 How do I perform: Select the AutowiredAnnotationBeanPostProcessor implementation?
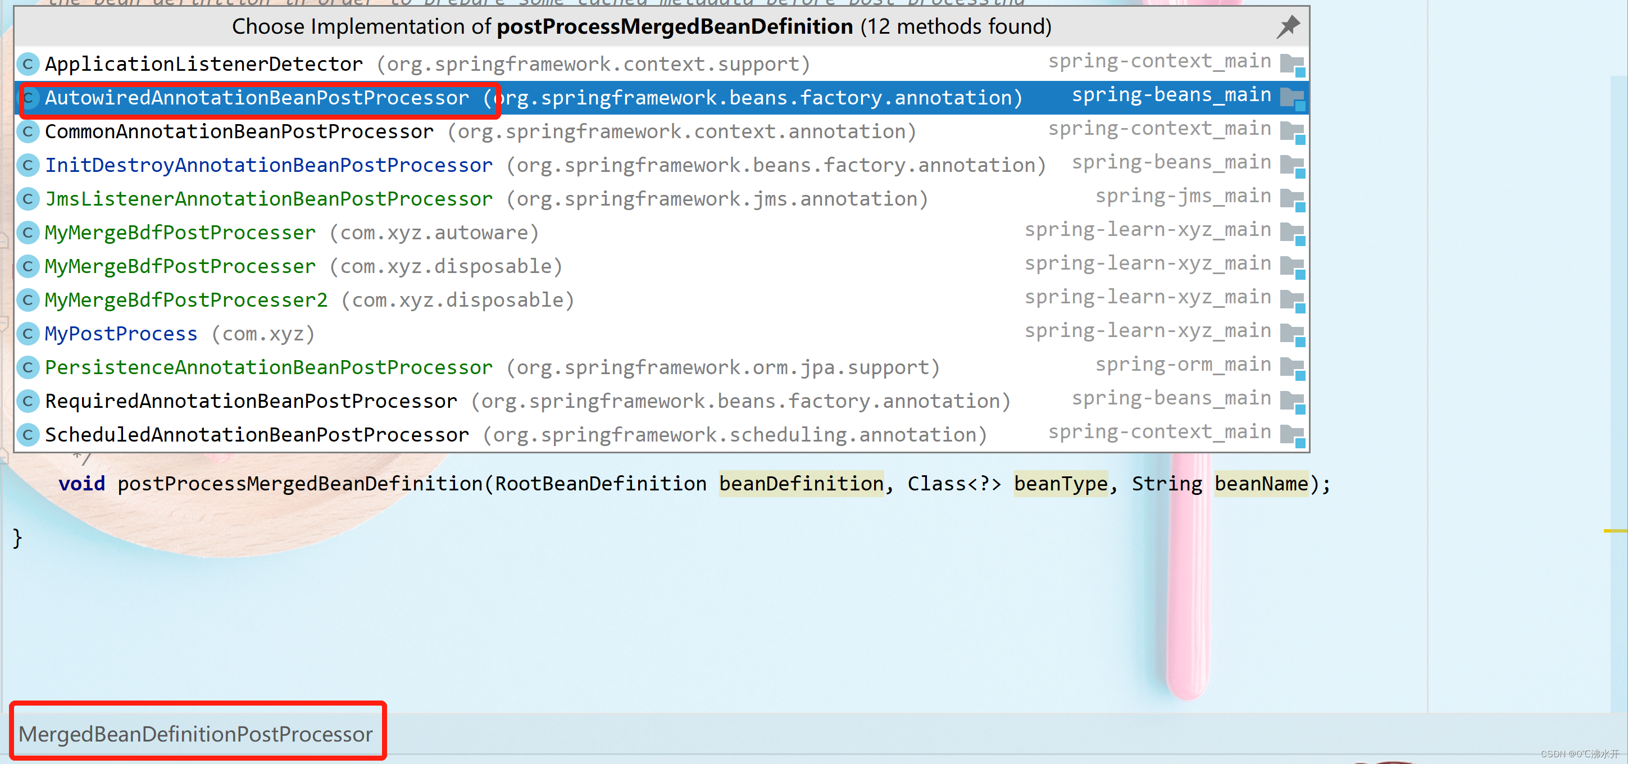click(x=253, y=97)
